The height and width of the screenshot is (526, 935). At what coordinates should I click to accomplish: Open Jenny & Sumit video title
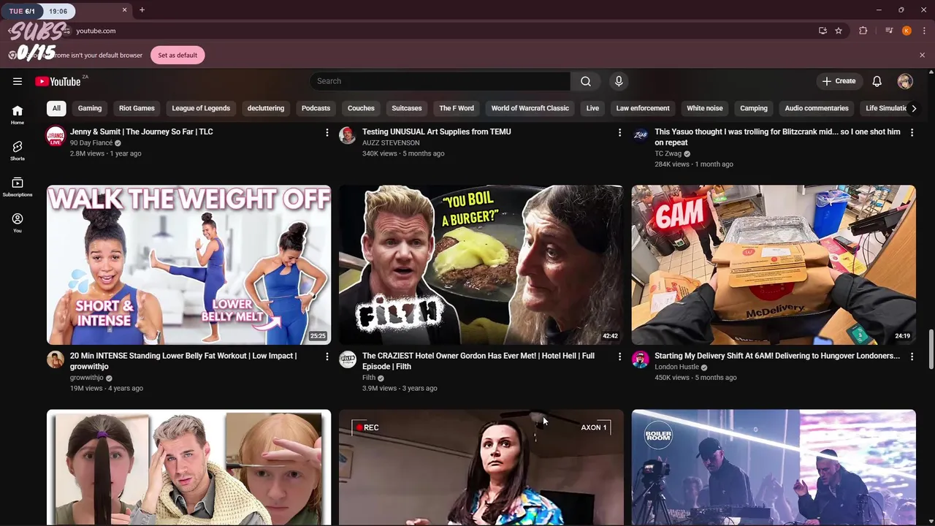point(142,131)
